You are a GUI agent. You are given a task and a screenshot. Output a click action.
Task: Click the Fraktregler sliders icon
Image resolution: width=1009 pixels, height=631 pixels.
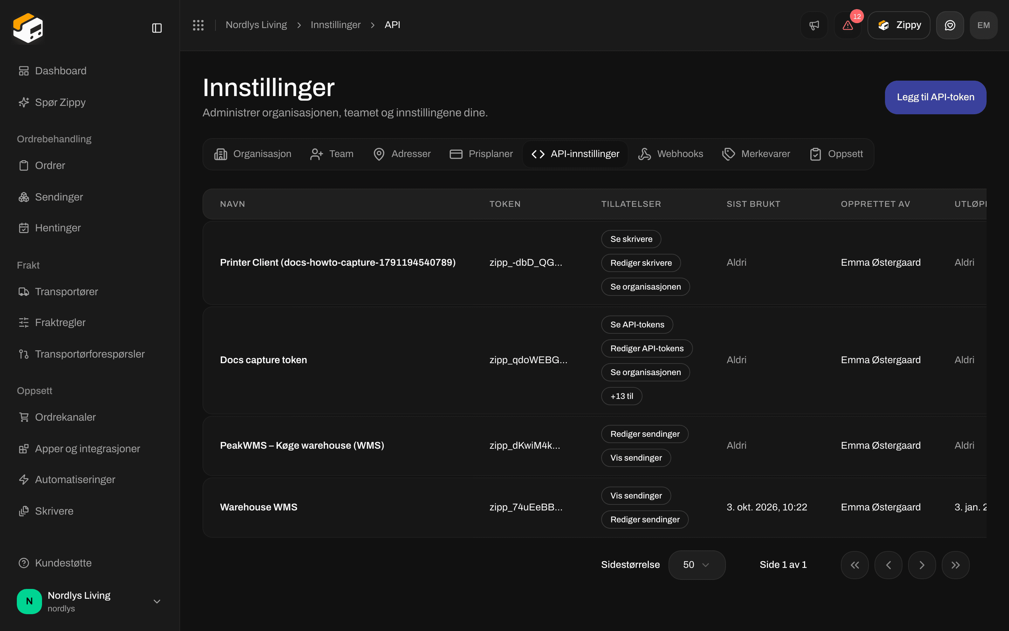pyautogui.click(x=24, y=323)
